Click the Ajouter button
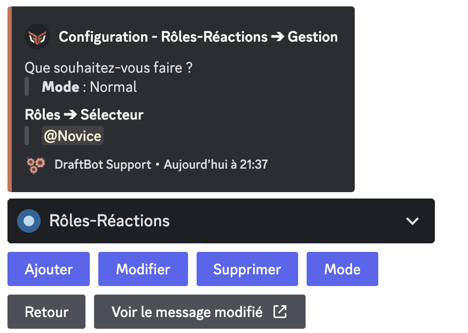The height and width of the screenshot is (333, 468). coord(48,269)
